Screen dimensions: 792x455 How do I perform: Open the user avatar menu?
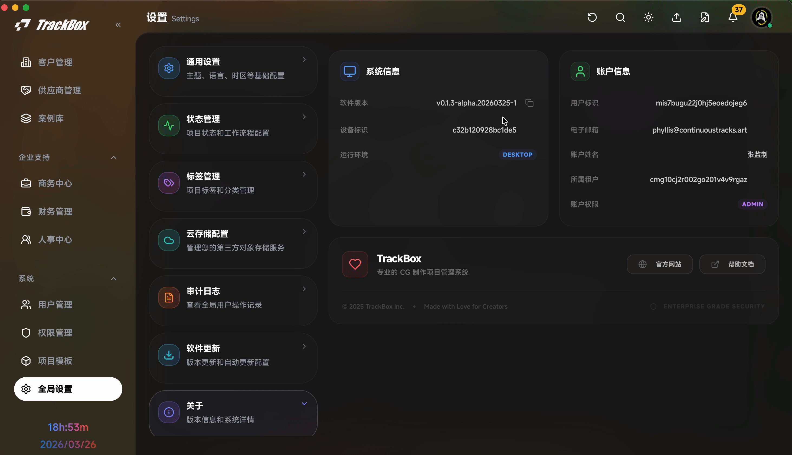pos(761,18)
